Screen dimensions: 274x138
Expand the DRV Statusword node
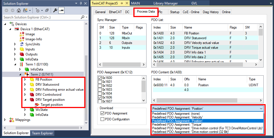25,85
